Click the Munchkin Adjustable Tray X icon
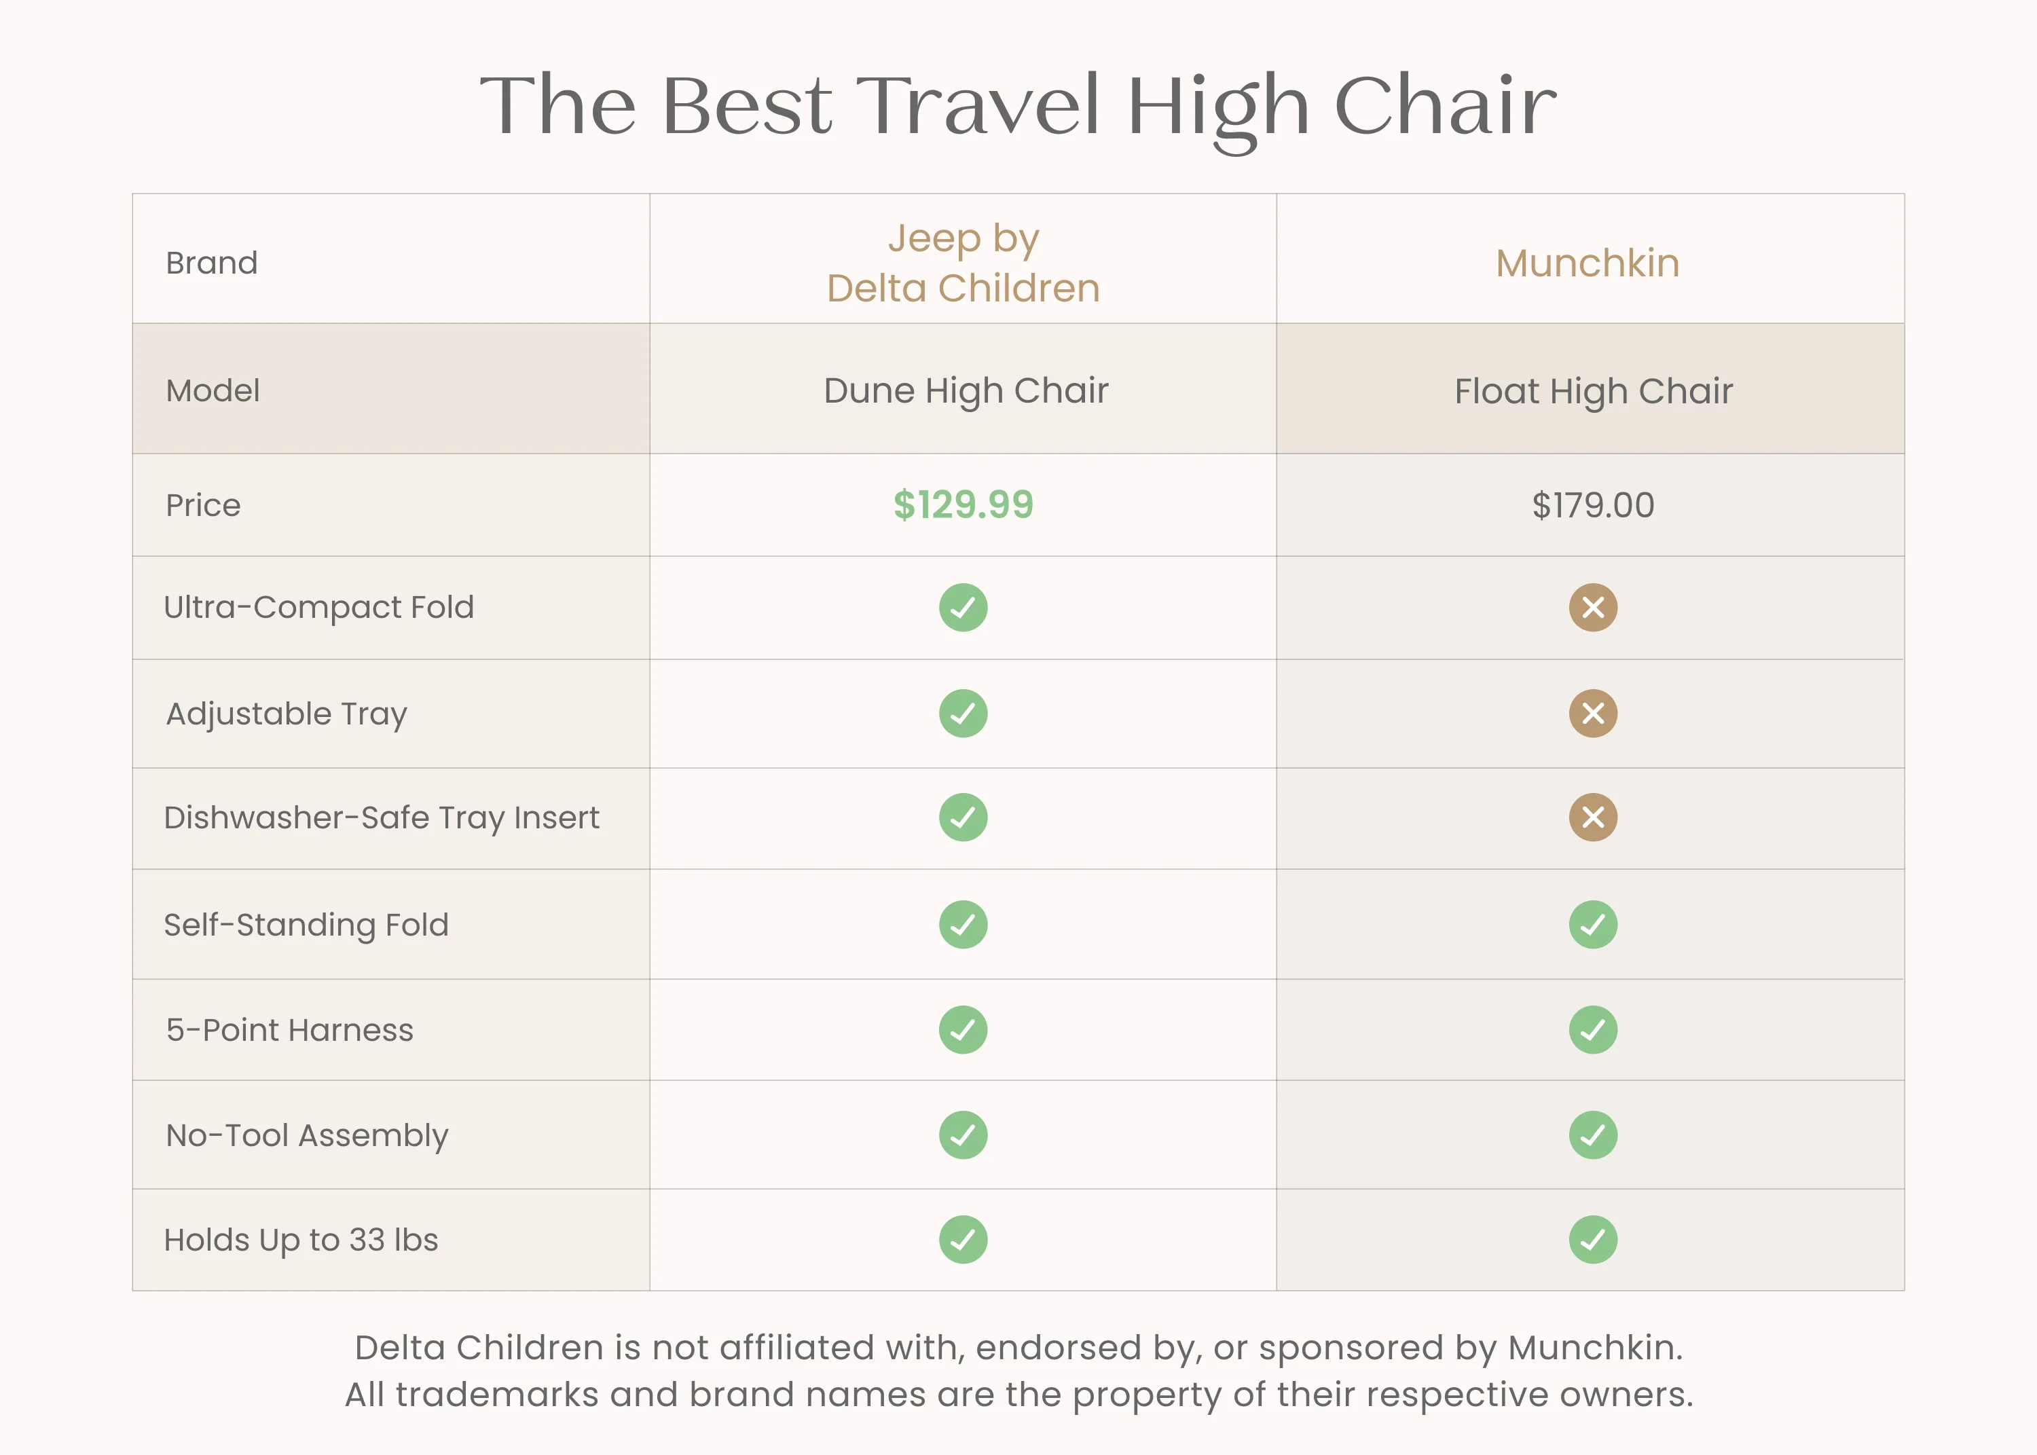Viewport: 2037px width, 1455px height. 1593,713
